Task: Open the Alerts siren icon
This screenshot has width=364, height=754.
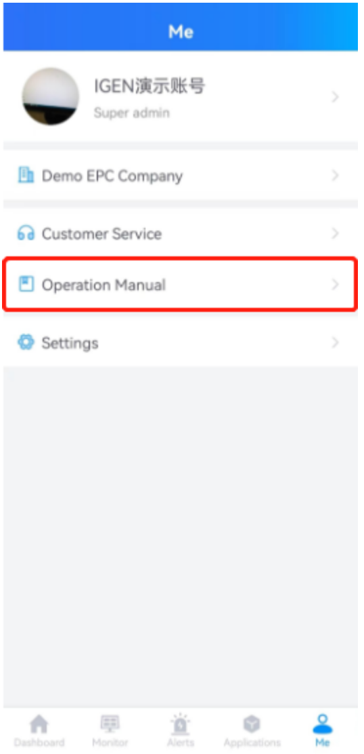Action: point(181,723)
